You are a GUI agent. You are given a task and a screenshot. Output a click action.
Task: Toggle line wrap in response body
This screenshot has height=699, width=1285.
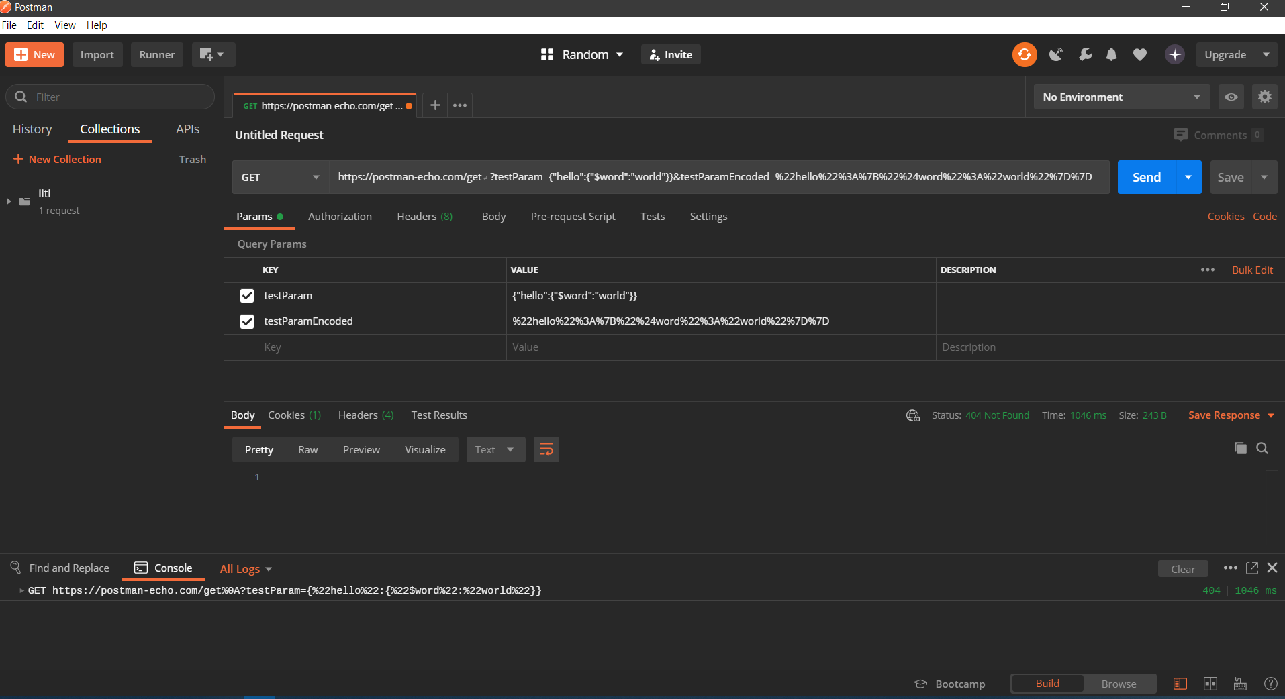pyautogui.click(x=546, y=449)
